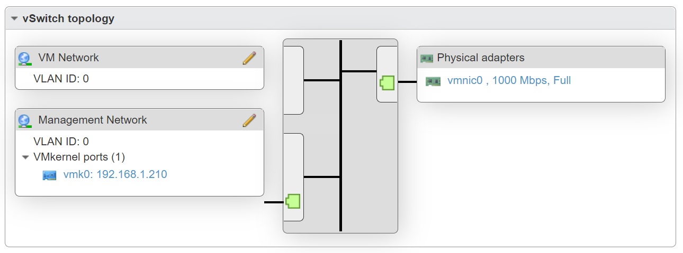Viewport: 683px width, 253px height.
Task: Click the vSwitch topology header title
Action: 68,19
